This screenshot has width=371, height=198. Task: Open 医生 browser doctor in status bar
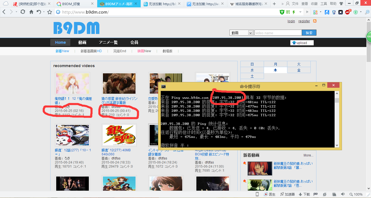[x=270, y=194]
